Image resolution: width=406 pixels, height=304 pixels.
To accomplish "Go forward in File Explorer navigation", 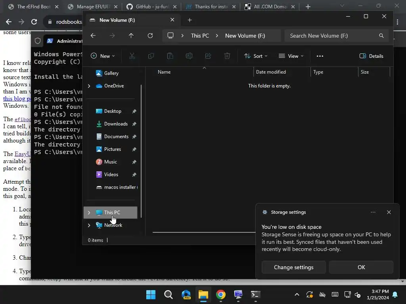I will click(112, 36).
